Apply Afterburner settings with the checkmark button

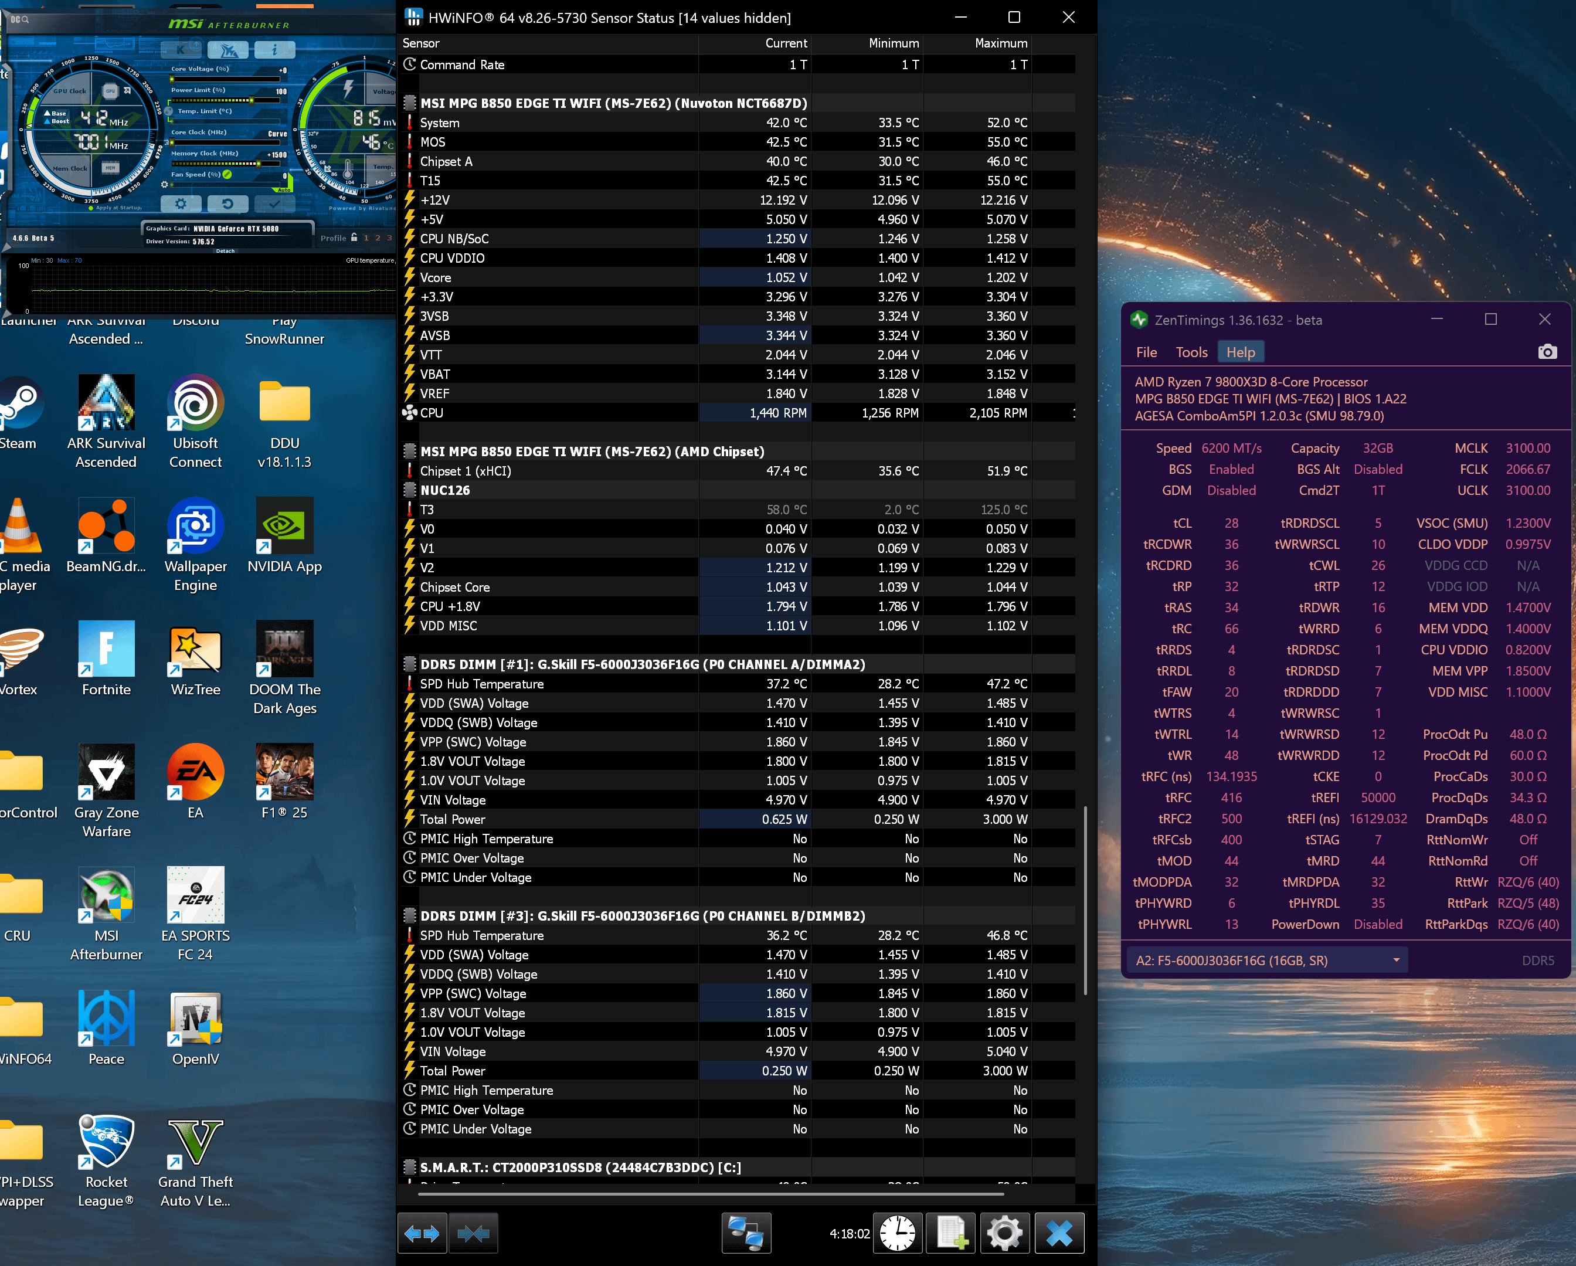[x=275, y=204]
